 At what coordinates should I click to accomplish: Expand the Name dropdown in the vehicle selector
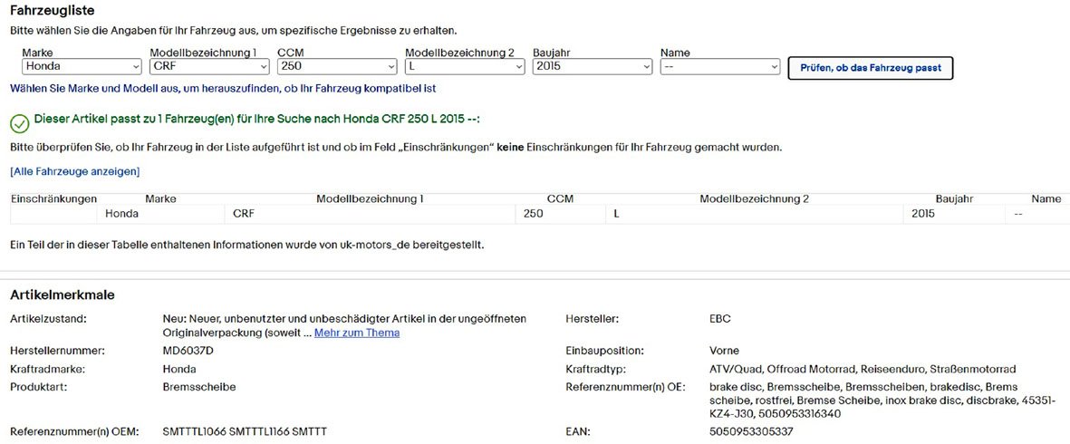pos(720,67)
